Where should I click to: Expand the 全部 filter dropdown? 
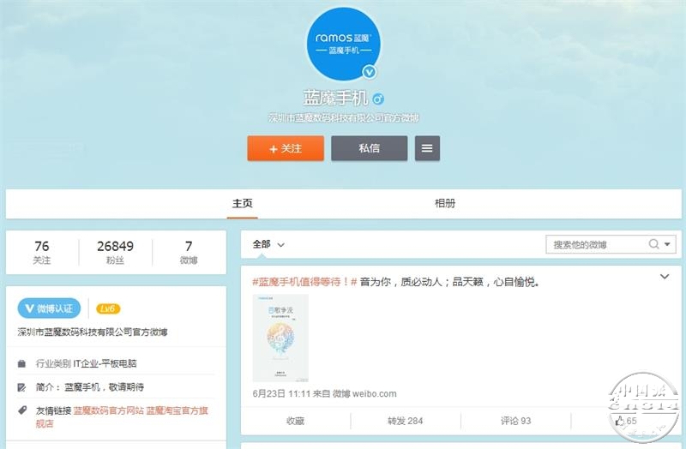click(x=268, y=244)
